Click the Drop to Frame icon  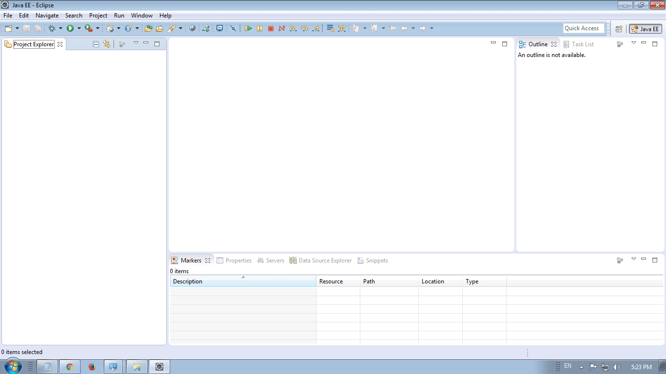pyautogui.click(x=331, y=28)
